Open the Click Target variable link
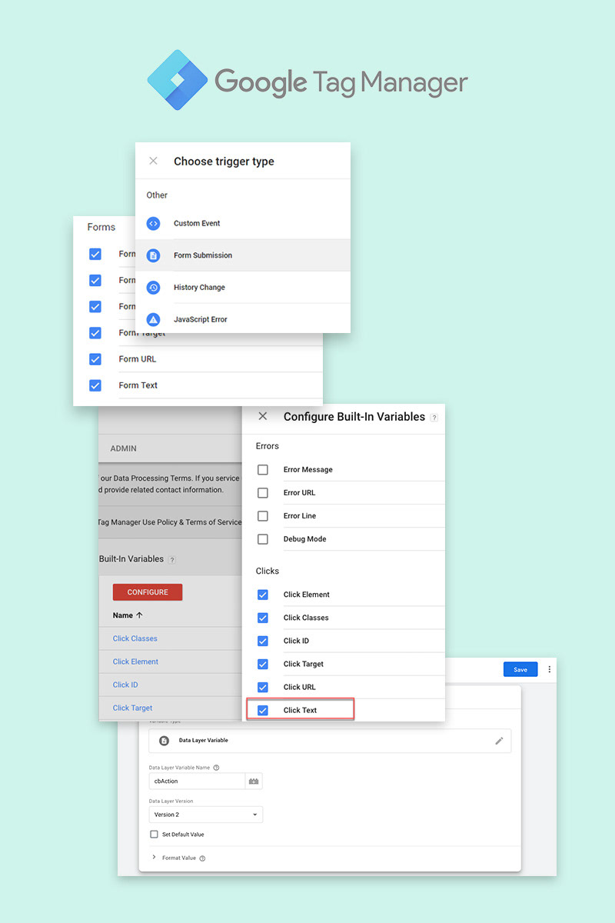This screenshot has height=923, width=615. (133, 708)
